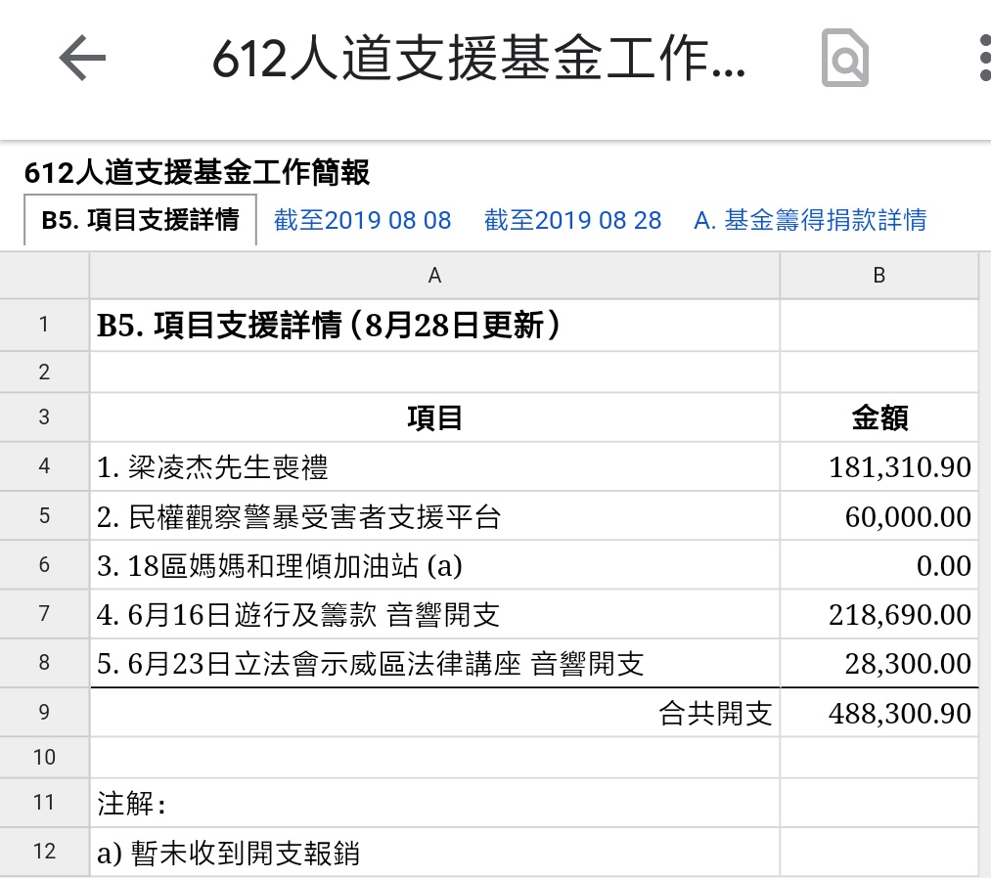Open the find-in-document search icon
Screen dimensions: 991x878
[845, 58]
